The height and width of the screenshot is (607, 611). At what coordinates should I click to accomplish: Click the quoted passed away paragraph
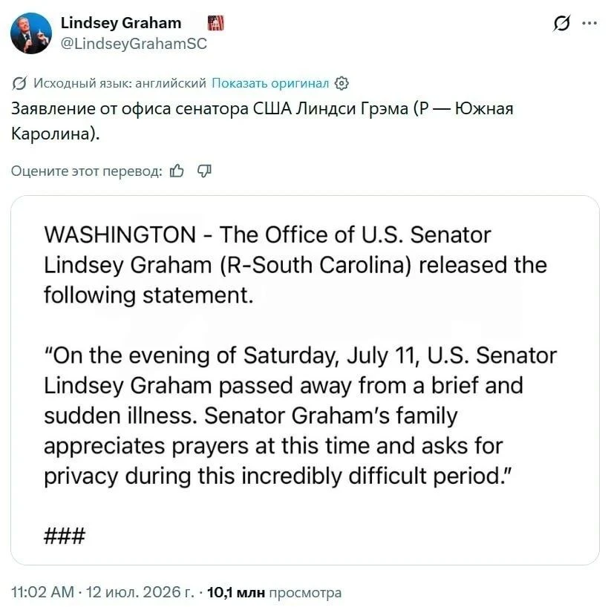[300, 416]
